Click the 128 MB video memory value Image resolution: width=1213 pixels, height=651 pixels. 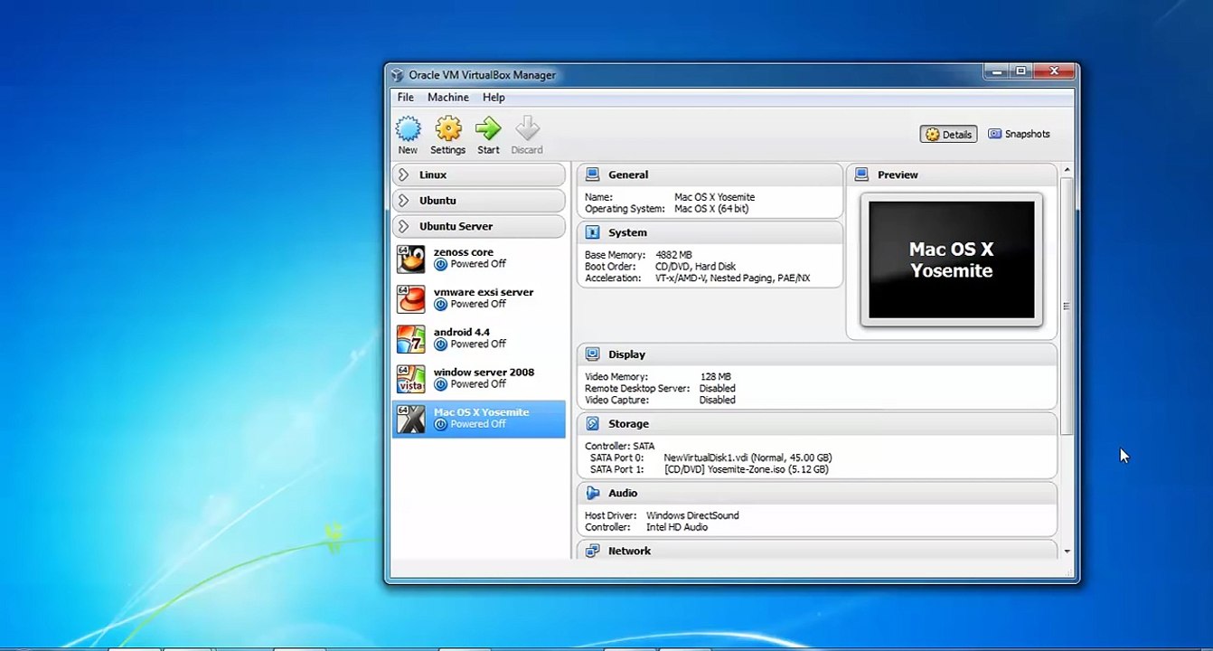pos(716,376)
